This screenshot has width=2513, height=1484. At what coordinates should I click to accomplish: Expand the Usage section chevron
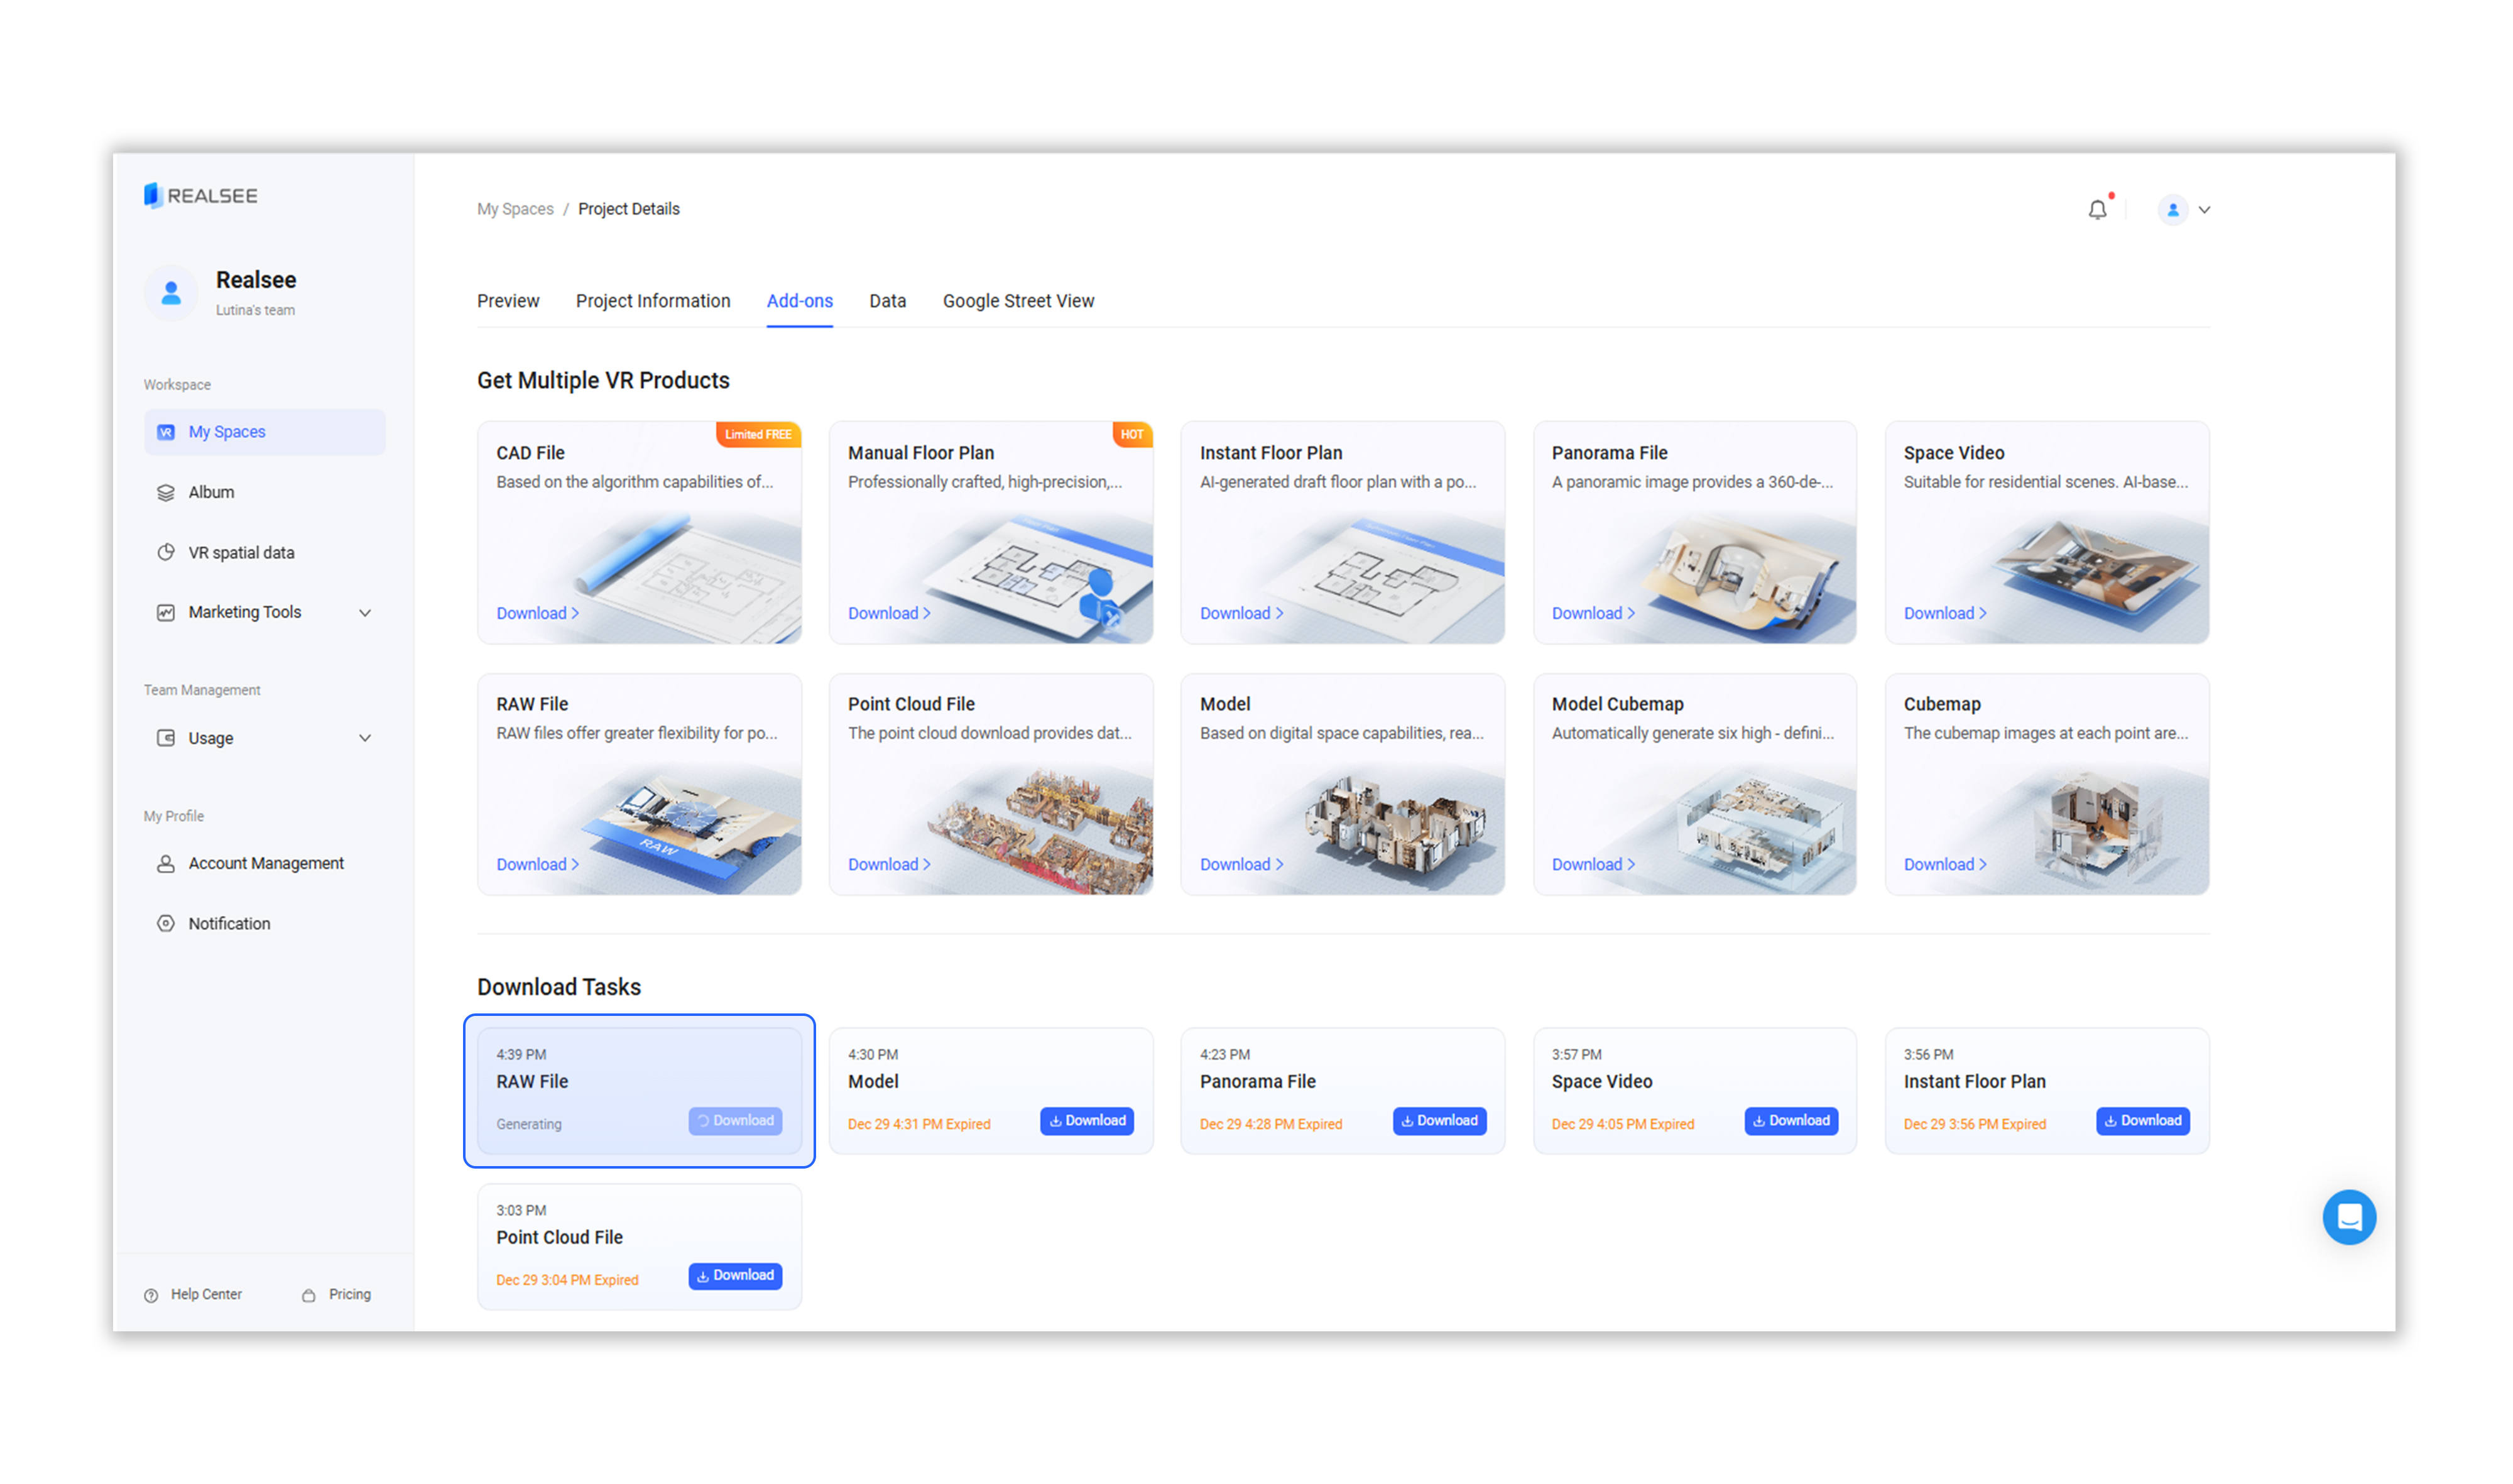coord(365,738)
